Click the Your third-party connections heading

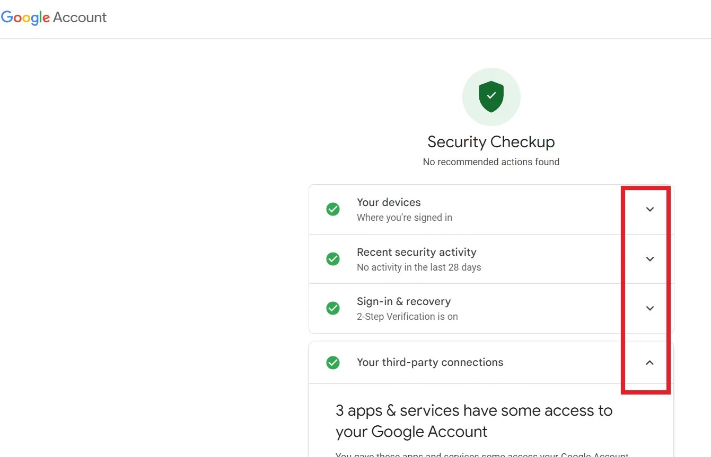tap(430, 363)
